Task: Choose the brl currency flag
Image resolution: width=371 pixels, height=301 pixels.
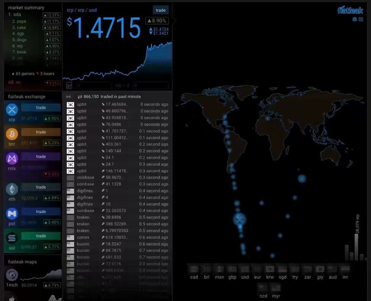Action: pos(207,269)
